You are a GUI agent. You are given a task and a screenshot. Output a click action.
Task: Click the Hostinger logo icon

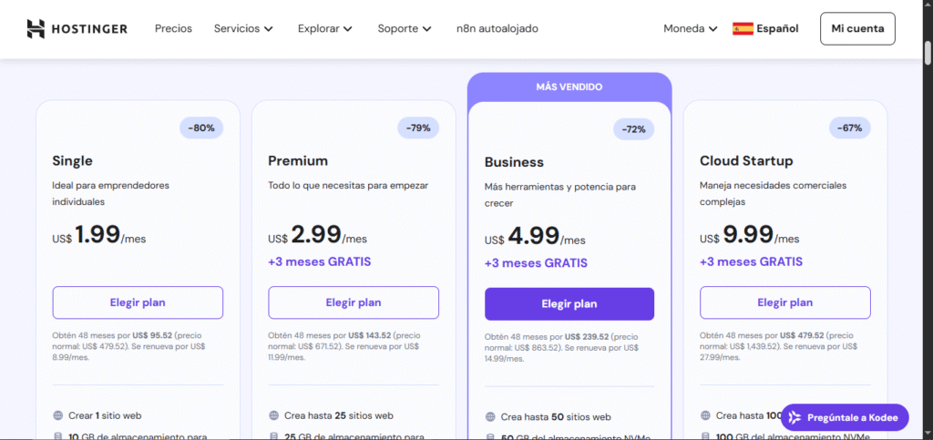coord(36,28)
